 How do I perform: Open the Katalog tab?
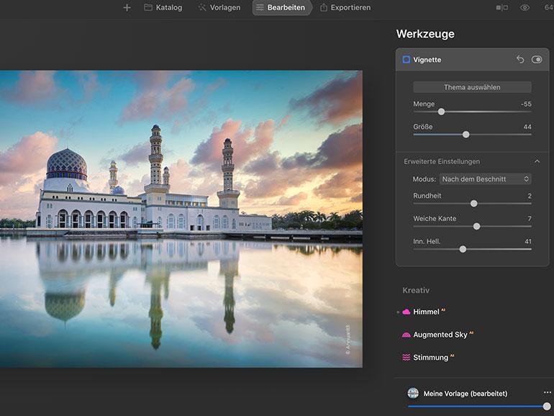pos(163,8)
